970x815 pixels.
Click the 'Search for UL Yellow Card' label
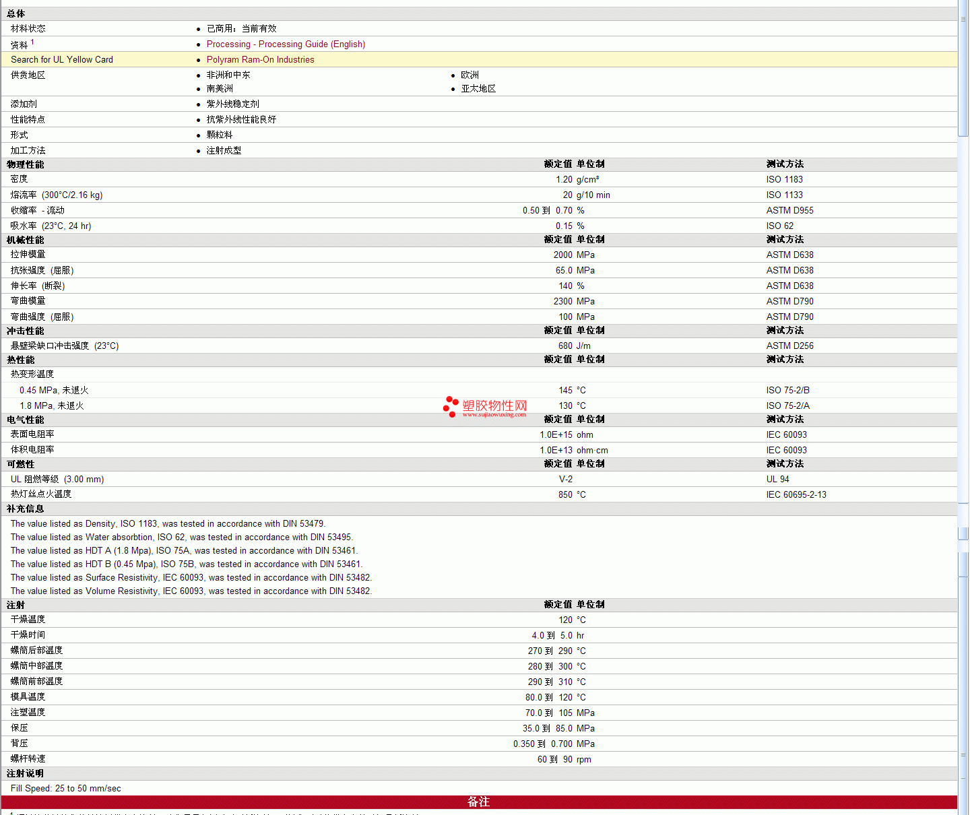(x=62, y=59)
